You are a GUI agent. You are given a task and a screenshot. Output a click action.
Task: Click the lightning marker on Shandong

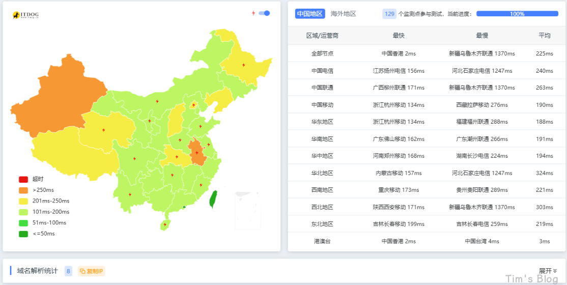tap(200, 127)
